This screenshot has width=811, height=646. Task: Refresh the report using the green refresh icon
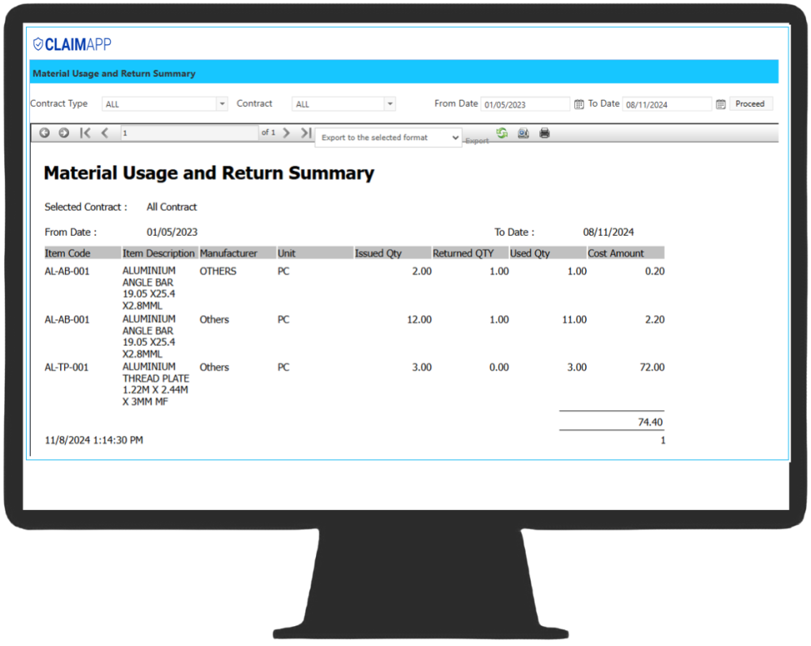501,133
